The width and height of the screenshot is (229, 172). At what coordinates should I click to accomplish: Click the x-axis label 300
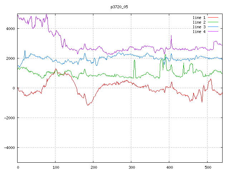point(132,167)
